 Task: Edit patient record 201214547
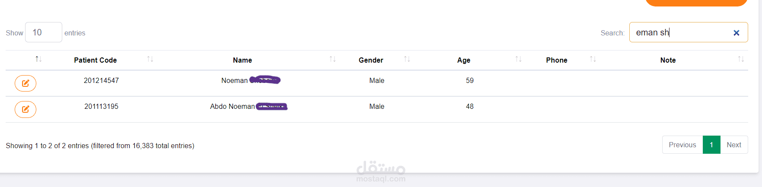pos(26,83)
